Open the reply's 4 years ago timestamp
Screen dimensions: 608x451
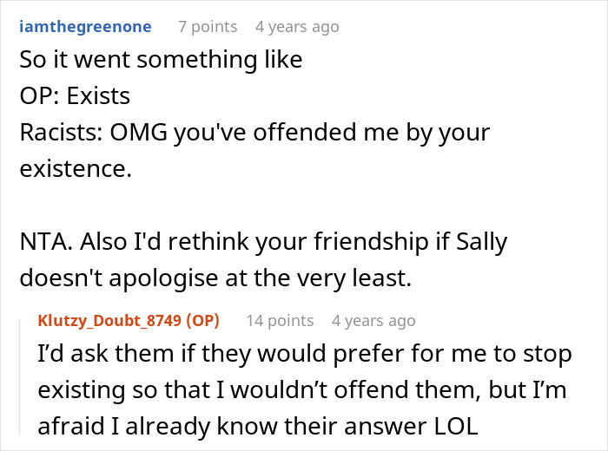pos(373,321)
